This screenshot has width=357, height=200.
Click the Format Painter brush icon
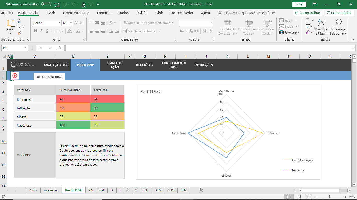(x=19, y=33)
